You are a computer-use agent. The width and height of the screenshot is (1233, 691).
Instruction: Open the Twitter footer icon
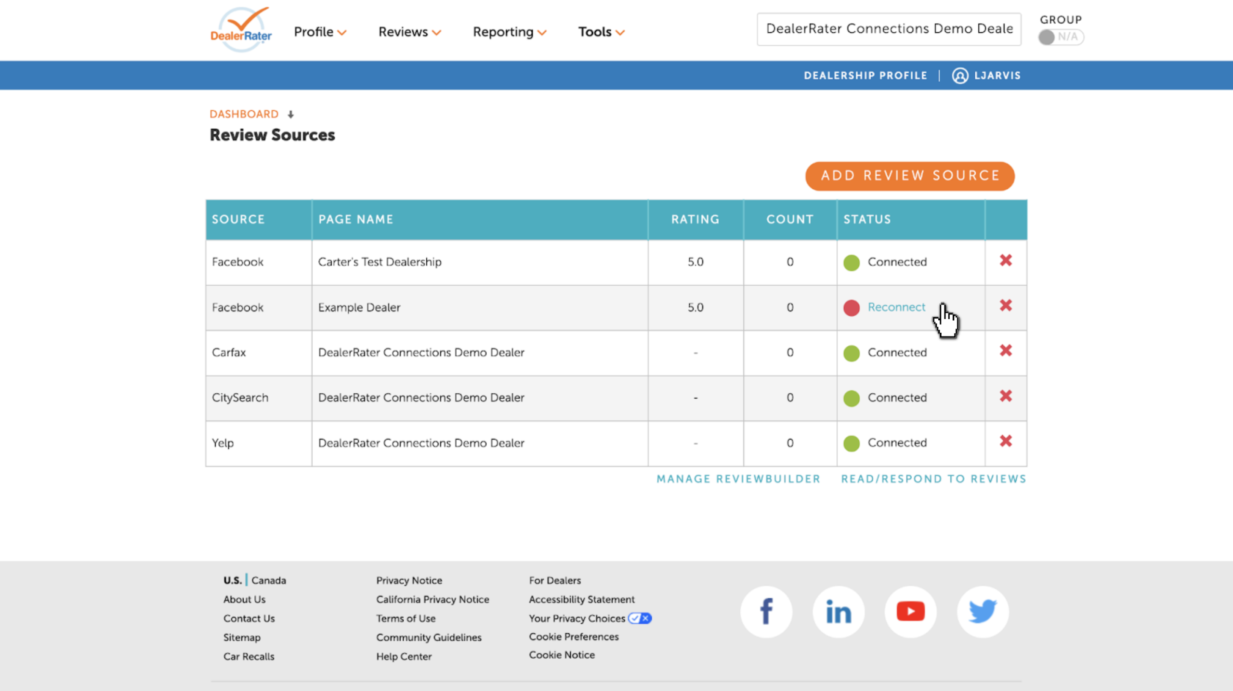[x=983, y=612]
